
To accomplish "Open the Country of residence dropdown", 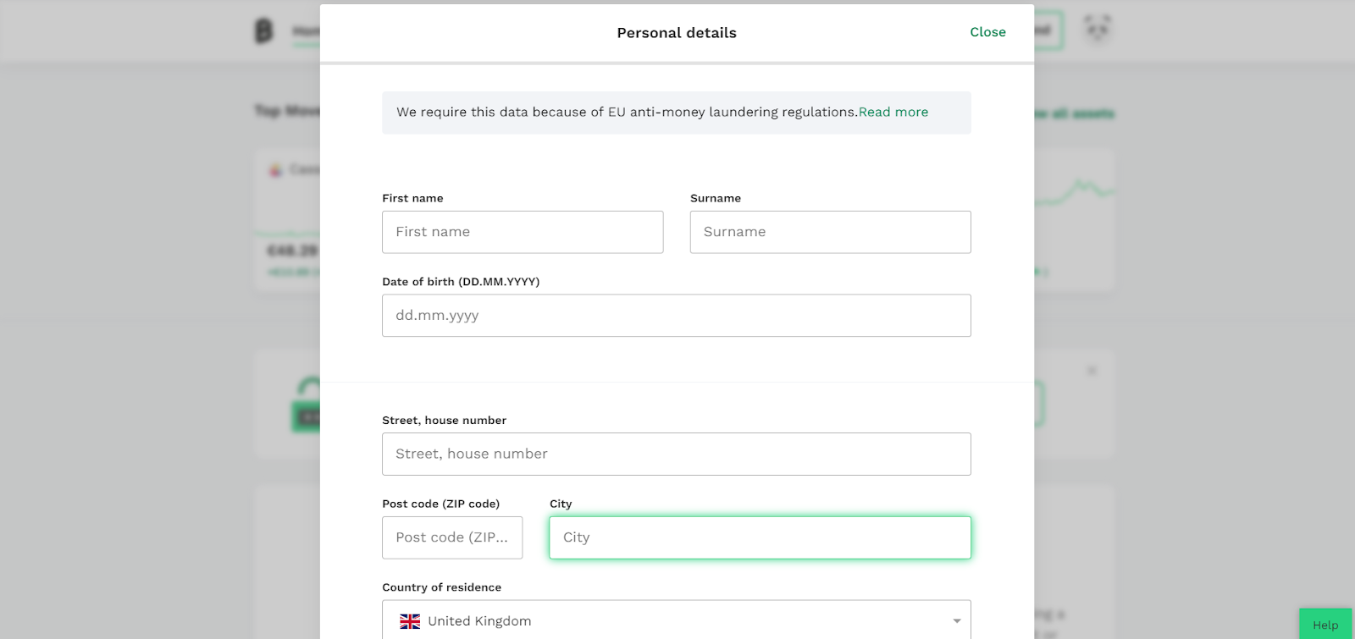I will coord(677,620).
